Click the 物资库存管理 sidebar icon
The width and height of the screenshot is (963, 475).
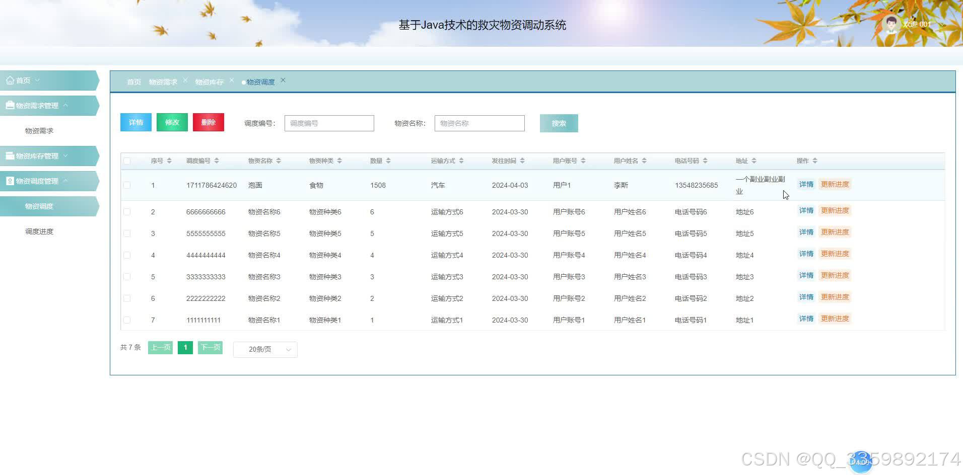pyautogui.click(x=10, y=156)
